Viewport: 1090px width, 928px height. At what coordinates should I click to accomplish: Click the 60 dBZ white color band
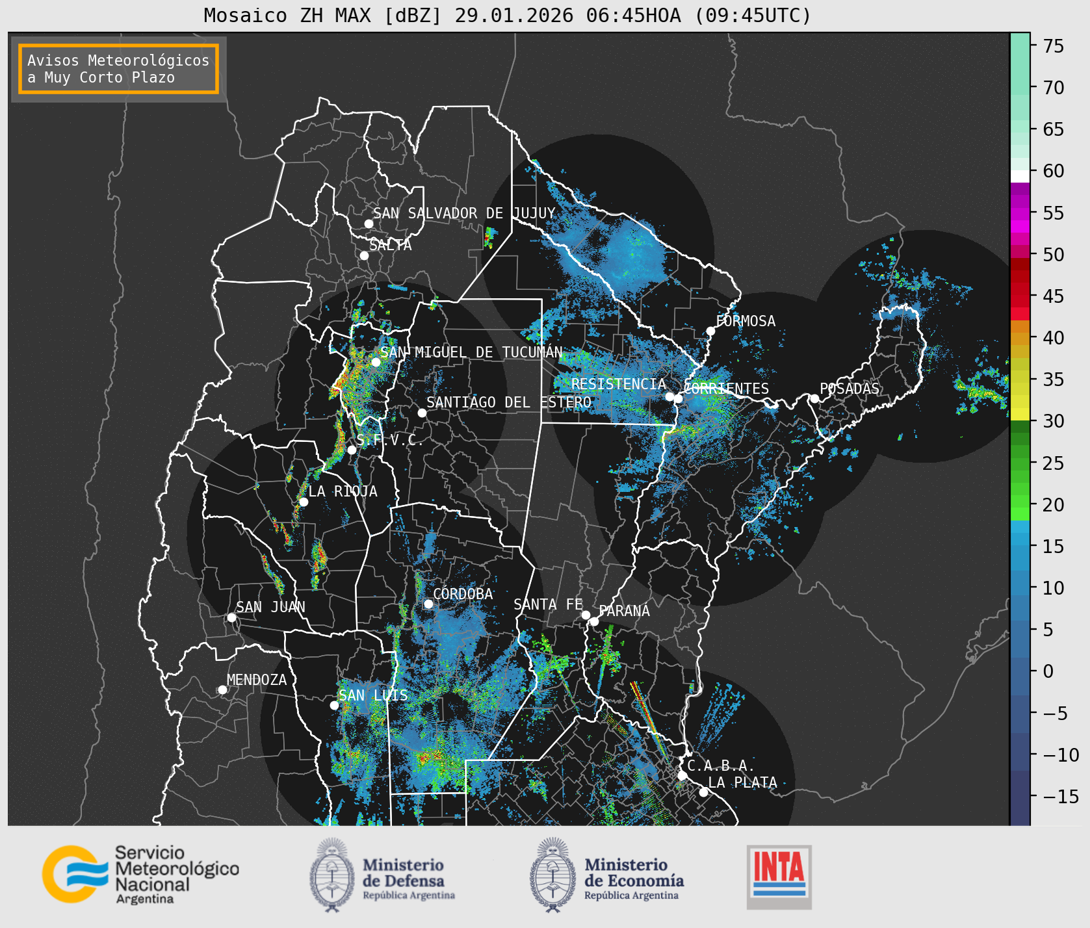coord(1020,175)
